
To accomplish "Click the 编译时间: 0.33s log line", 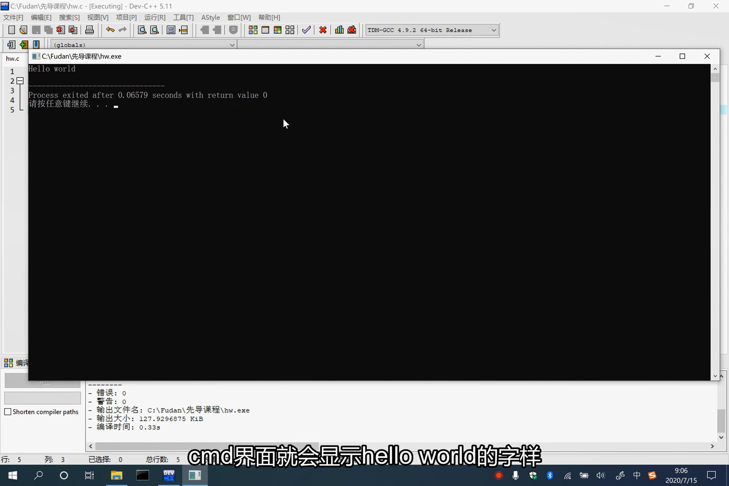I will coord(124,427).
